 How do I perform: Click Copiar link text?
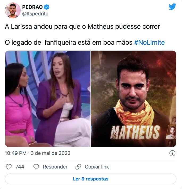point(97,167)
